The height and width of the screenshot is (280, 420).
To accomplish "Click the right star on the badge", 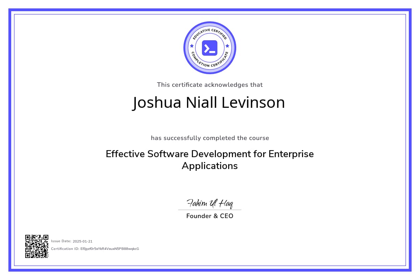I will coord(227,46).
